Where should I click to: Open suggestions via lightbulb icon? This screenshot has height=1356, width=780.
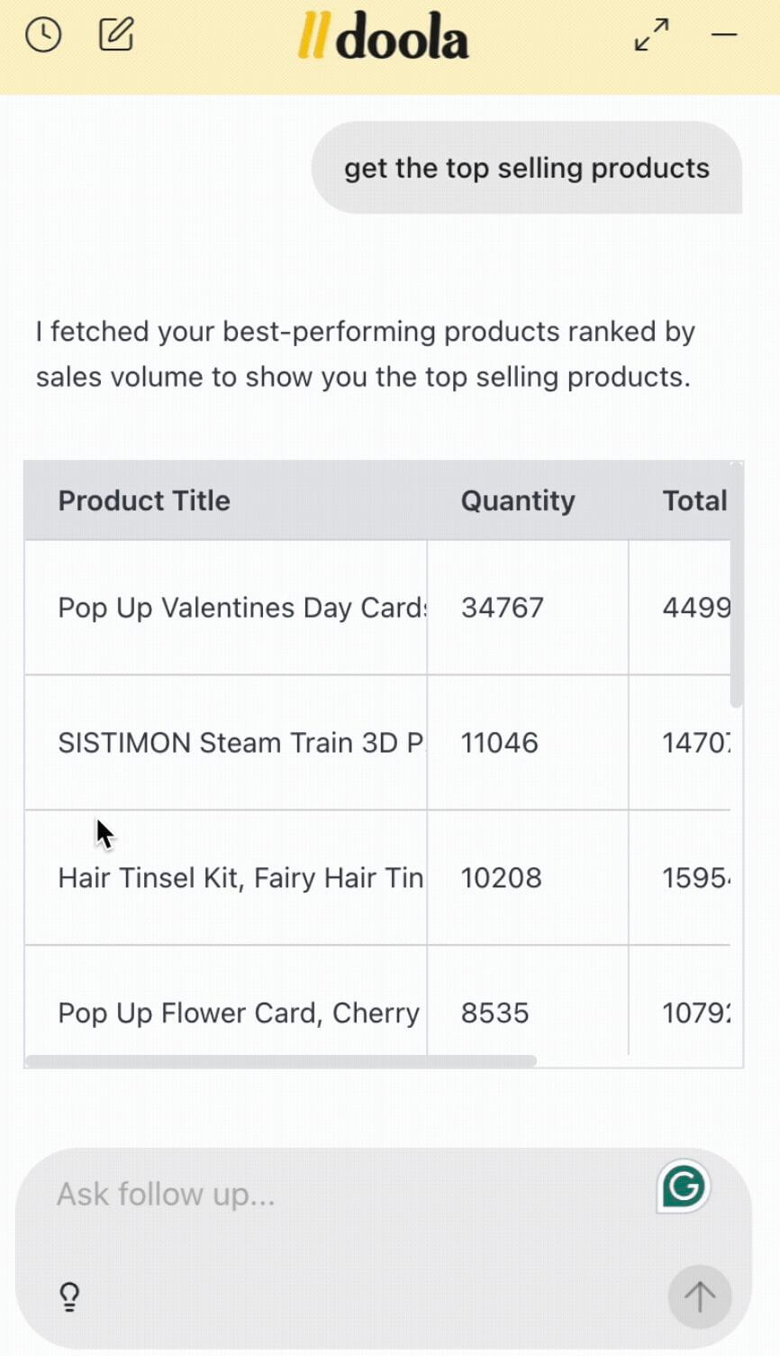pos(69,1296)
